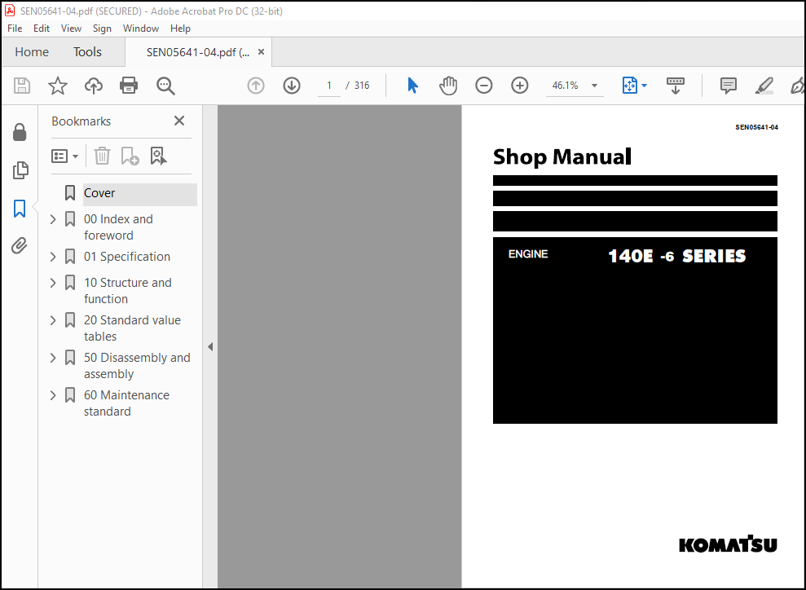Select 00 Index and foreword bookmark

118,227
